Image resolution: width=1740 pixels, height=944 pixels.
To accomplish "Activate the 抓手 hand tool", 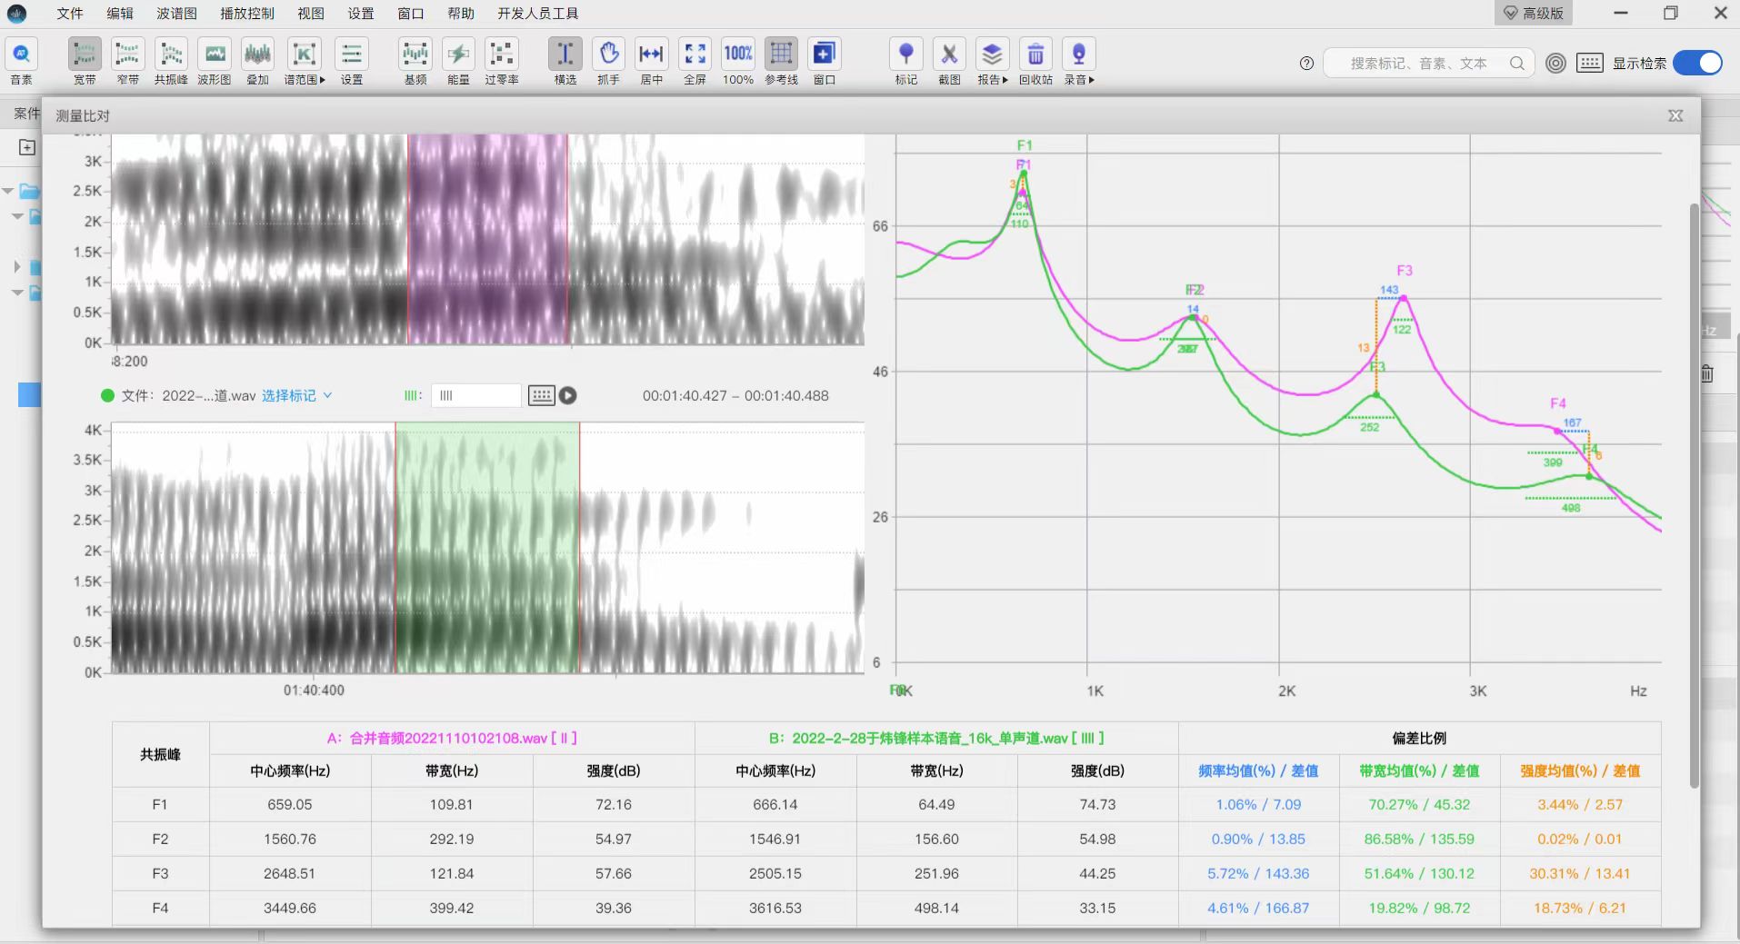I will pos(608,62).
